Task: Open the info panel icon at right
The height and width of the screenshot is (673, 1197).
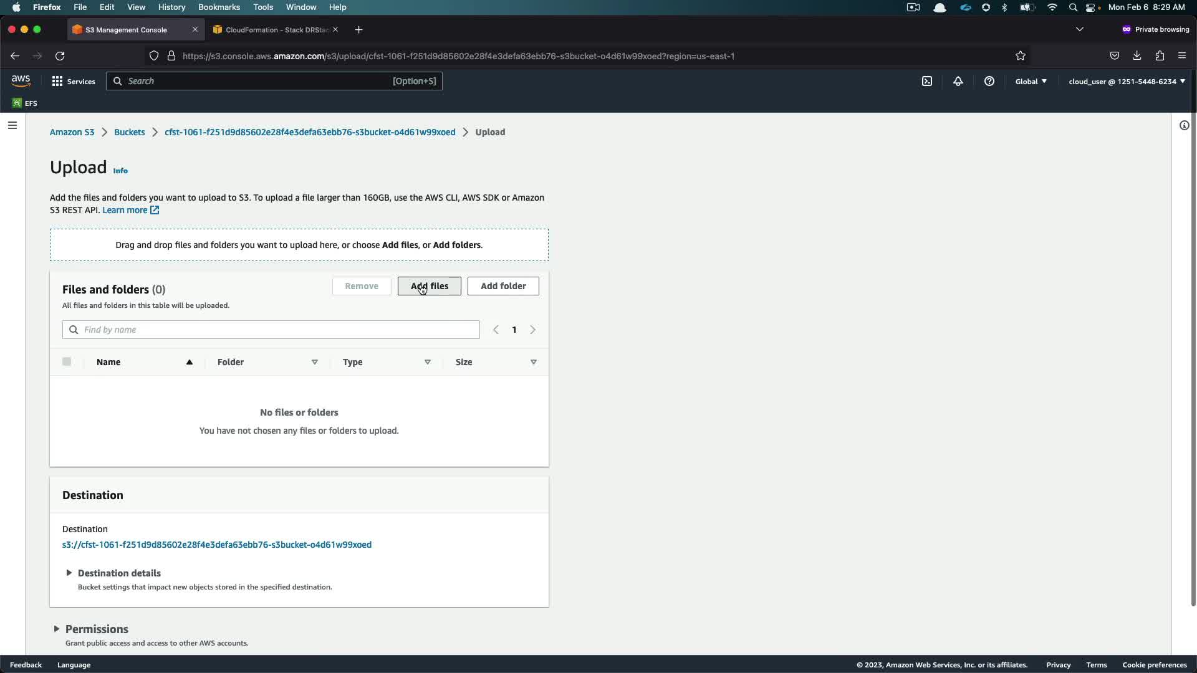Action: [x=1184, y=125]
